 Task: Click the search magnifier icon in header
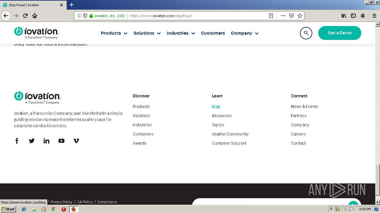306,33
